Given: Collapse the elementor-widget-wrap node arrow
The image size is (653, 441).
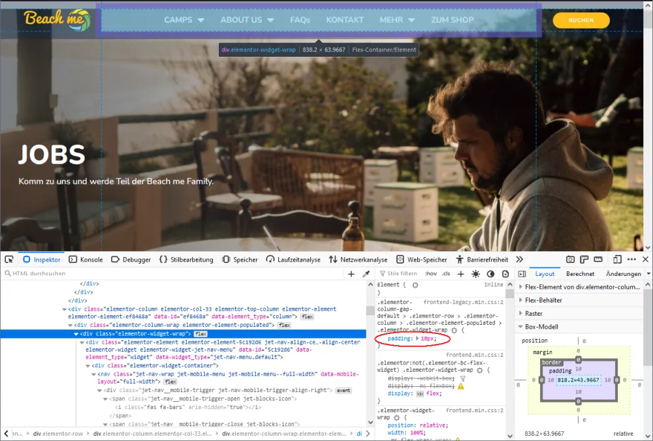Looking at the screenshot, I should [76, 333].
